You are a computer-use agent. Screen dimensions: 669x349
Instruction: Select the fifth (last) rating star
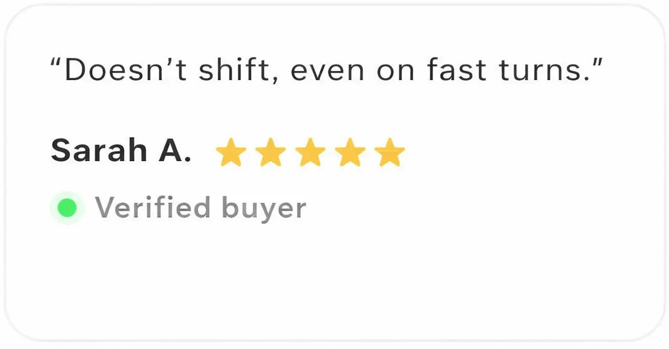(x=390, y=152)
